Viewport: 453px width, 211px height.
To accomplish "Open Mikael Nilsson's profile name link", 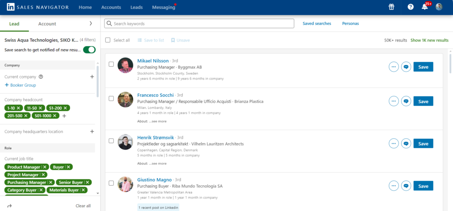I will tap(153, 61).
